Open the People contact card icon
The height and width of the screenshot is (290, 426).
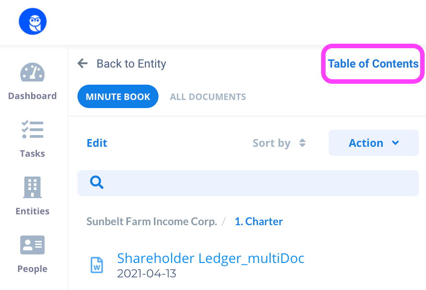click(x=32, y=245)
